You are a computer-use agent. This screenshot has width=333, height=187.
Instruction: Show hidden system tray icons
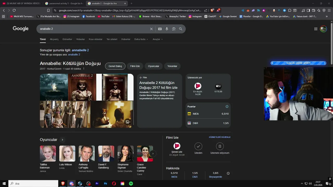[302, 184]
